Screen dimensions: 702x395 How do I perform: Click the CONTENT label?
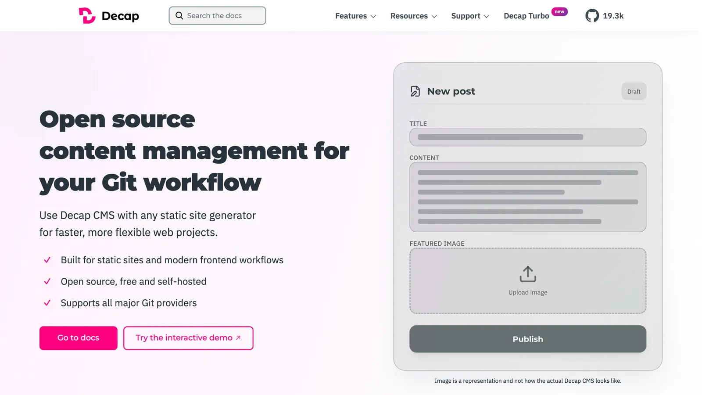pyautogui.click(x=424, y=158)
